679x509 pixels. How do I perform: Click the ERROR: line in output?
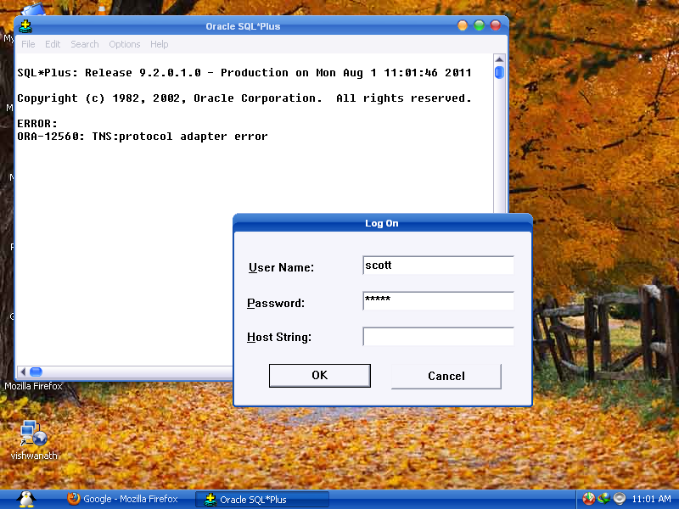pos(37,124)
